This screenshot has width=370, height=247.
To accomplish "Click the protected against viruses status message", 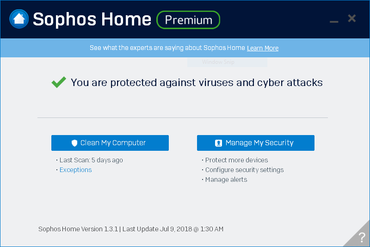I will [197, 83].
